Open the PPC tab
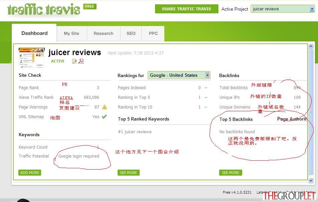The image size is (318, 202). (x=153, y=33)
